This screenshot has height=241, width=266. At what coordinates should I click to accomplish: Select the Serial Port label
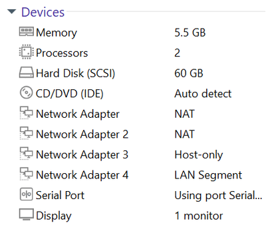click(x=60, y=196)
